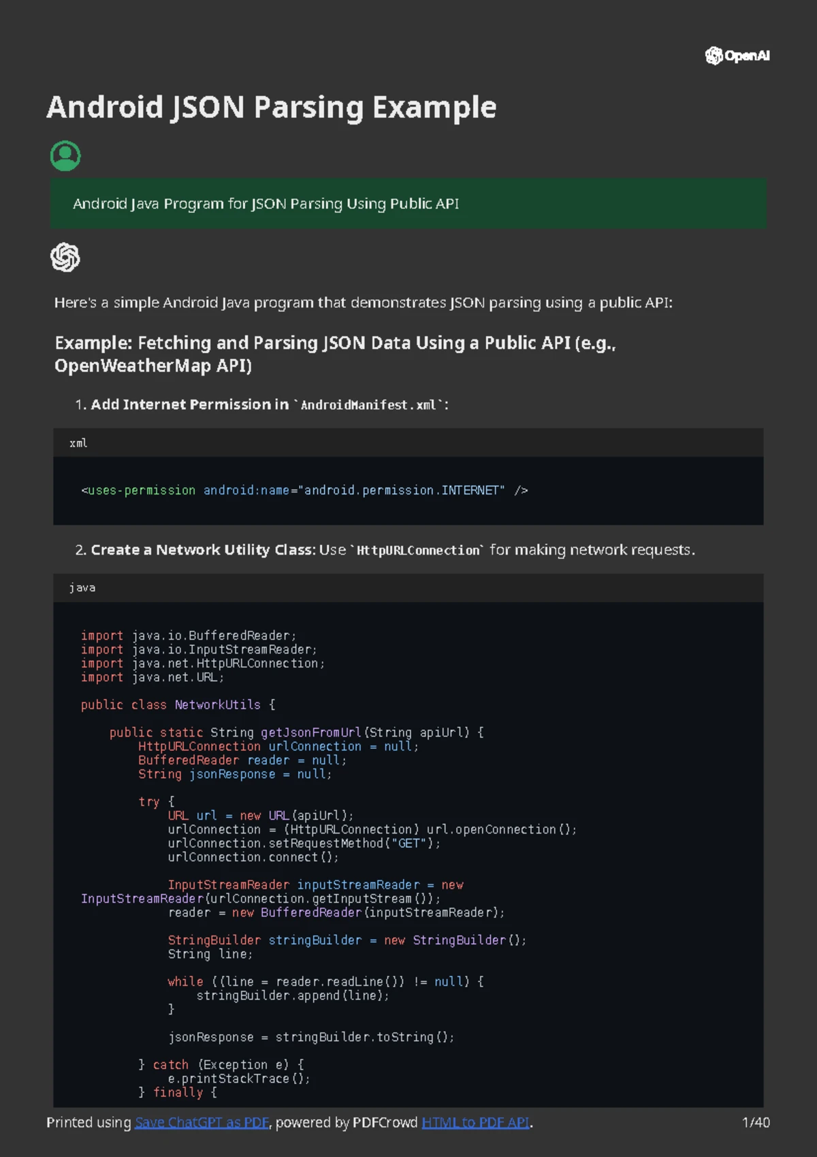Click the while readLine loop code line
This screenshot has height=1157, width=817.
(x=325, y=982)
